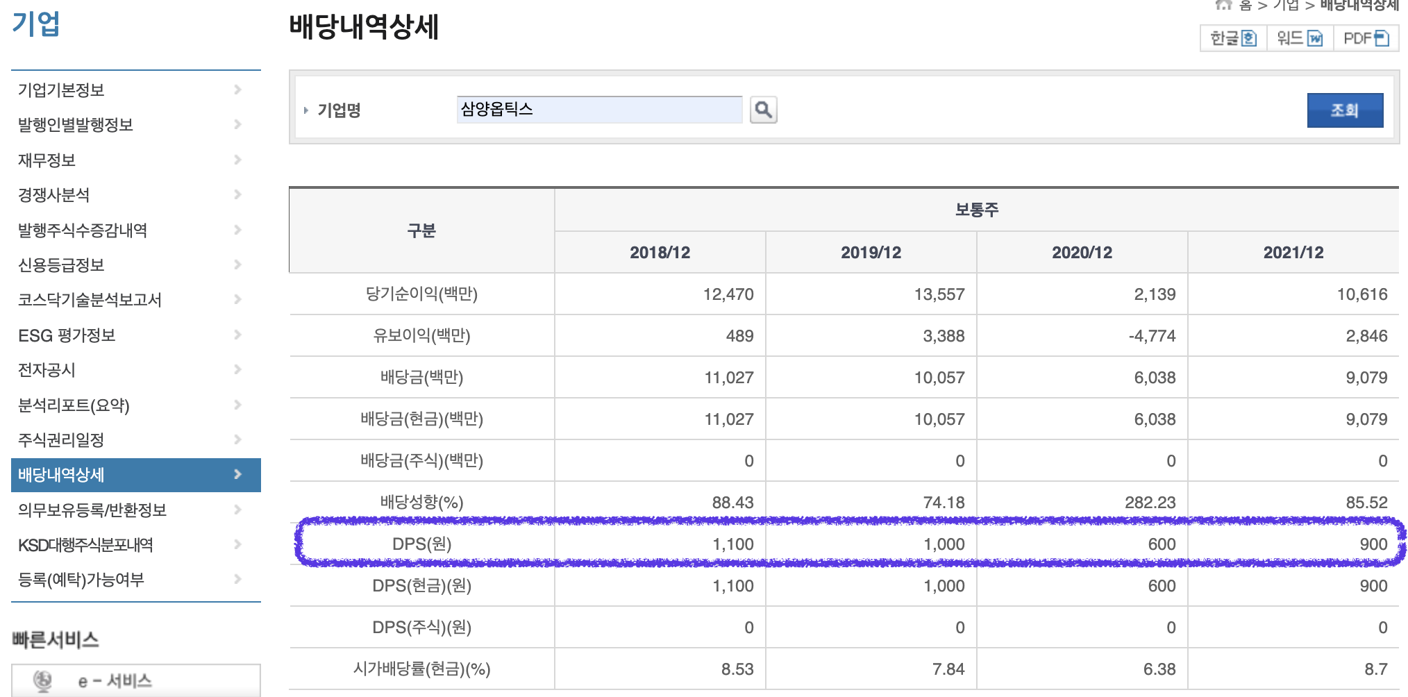This screenshot has height=697, width=1408.
Task: Expand chevron beside 재무정보
Action: click(x=237, y=160)
